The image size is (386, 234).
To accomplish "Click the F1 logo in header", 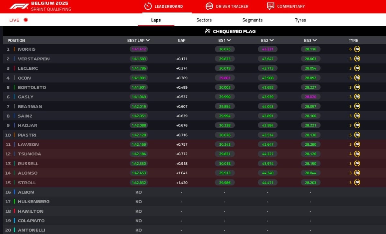I will point(19,6).
